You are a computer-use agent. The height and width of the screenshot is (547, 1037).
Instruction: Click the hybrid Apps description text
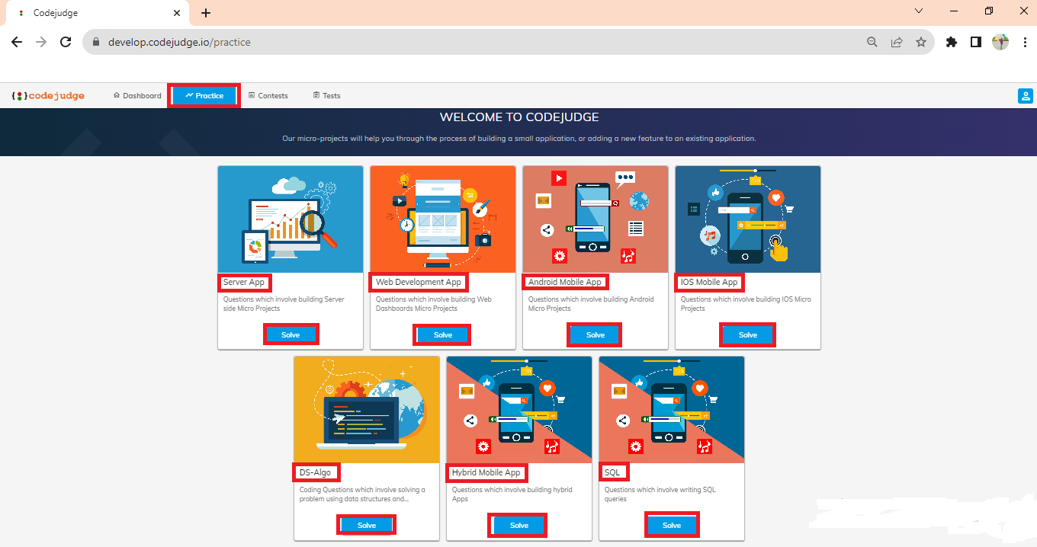[x=512, y=494]
